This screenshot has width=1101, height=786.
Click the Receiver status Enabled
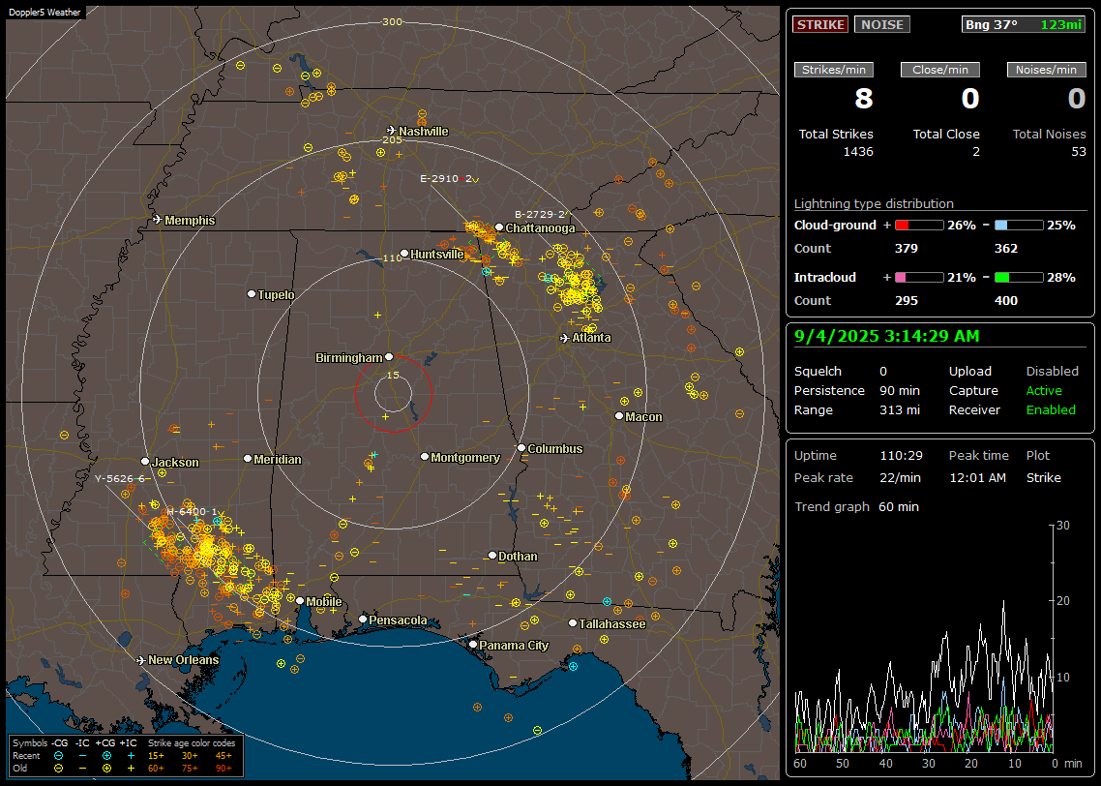tap(1051, 410)
